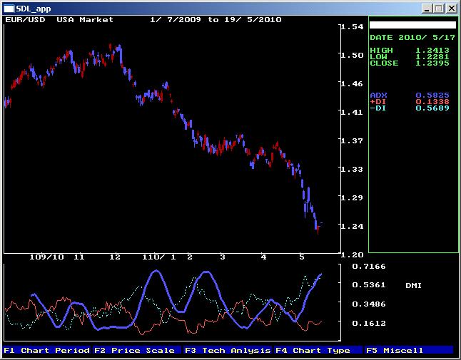Click the SDL_app title bar icon
Image resolution: width=461 pixels, height=360 pixels.
[x=9, y=9]
